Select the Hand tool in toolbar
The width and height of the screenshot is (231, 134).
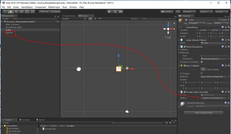pyautogui.click(x=5, y=12)
